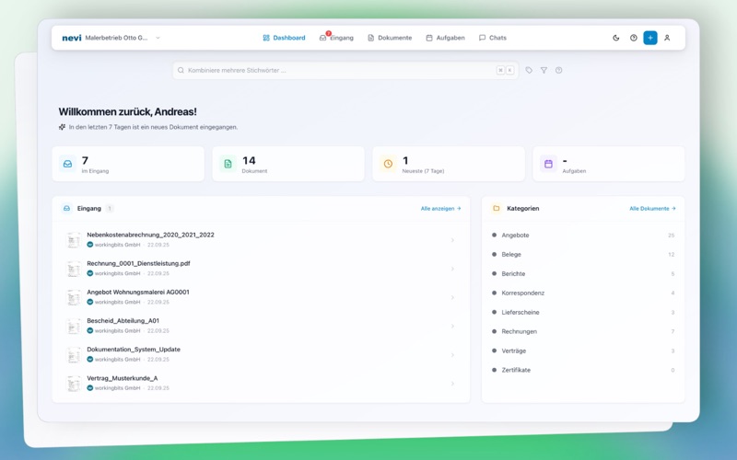
Task: Click Alle Dokumente link in Kategorien panel
Action: pyautogui.click(x=652, y=209)
